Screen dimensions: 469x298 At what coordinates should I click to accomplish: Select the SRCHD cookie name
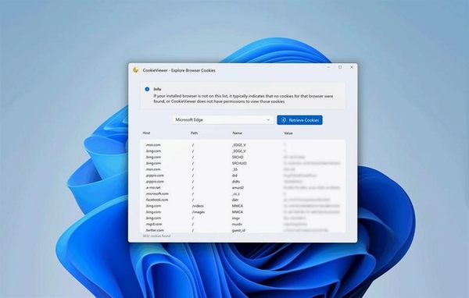[x=238, y=157]
